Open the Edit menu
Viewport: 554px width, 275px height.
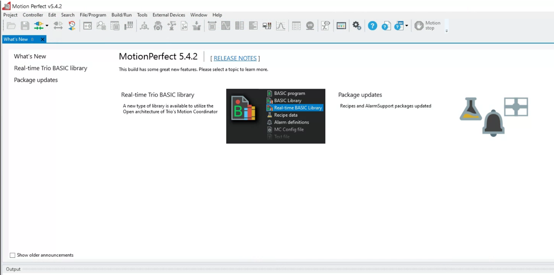pyautogui.click(x=52, y=15)
